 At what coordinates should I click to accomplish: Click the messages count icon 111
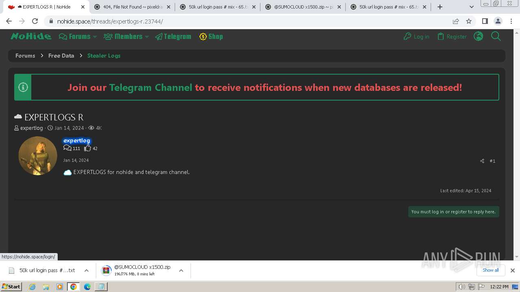pos(67,148)
